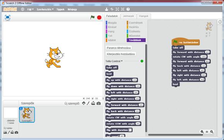Screen dimensions: 224x140
Task: Paint a new sprite with brush icon
Action: (x=88, y=103)
